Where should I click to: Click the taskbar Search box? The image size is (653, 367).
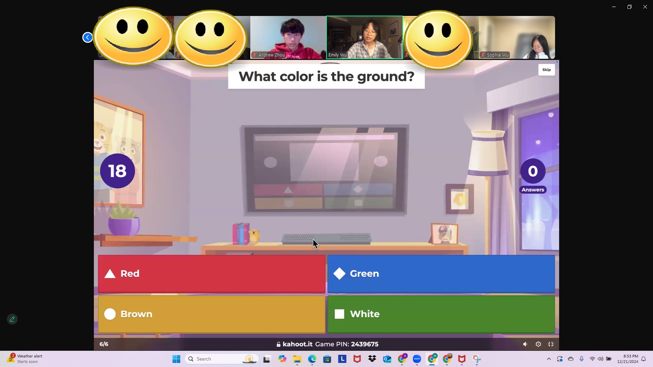pos(222,359)
